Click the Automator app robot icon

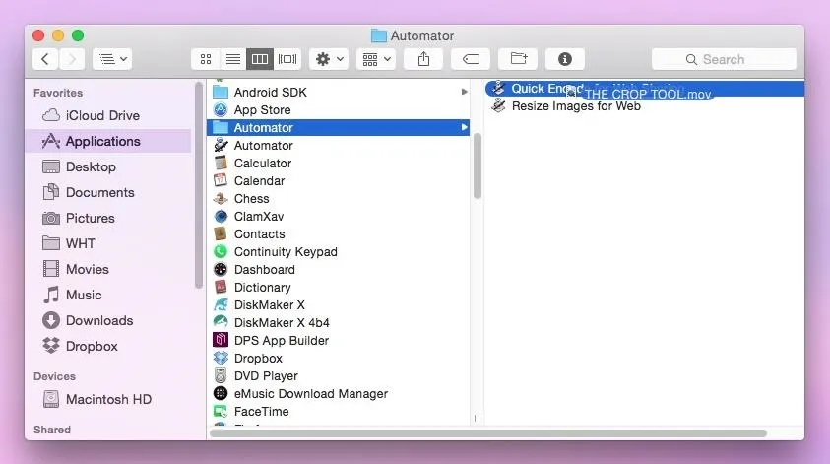221,145
